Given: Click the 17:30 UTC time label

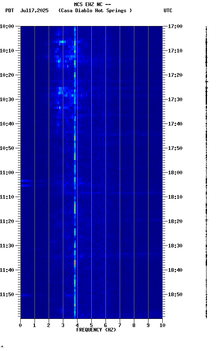Looking at the screenshot, I should (175, 100).
